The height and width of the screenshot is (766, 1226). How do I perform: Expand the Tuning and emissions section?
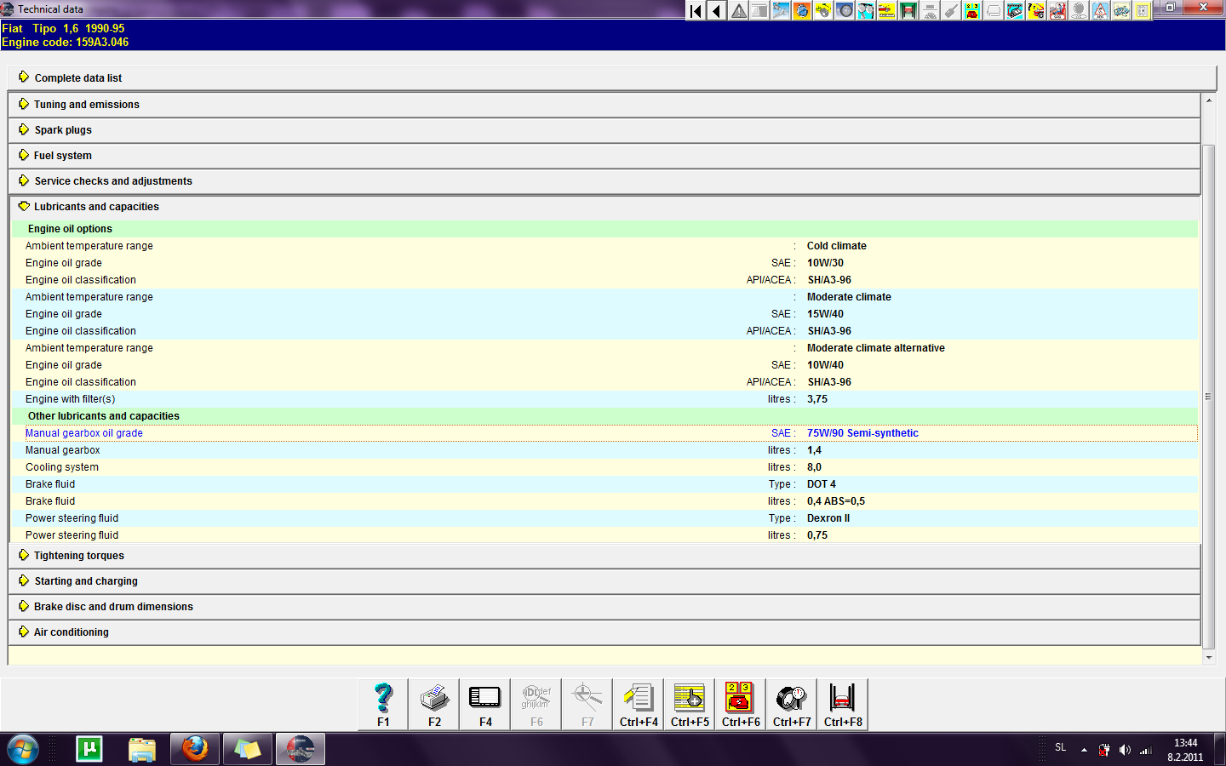click(x=604, y=105)
